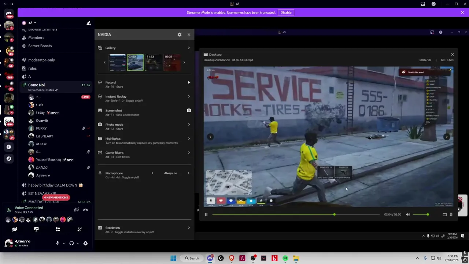Toggle Discord microphone mute
This screenshot has width=469, height=264.
pos(58,243)
